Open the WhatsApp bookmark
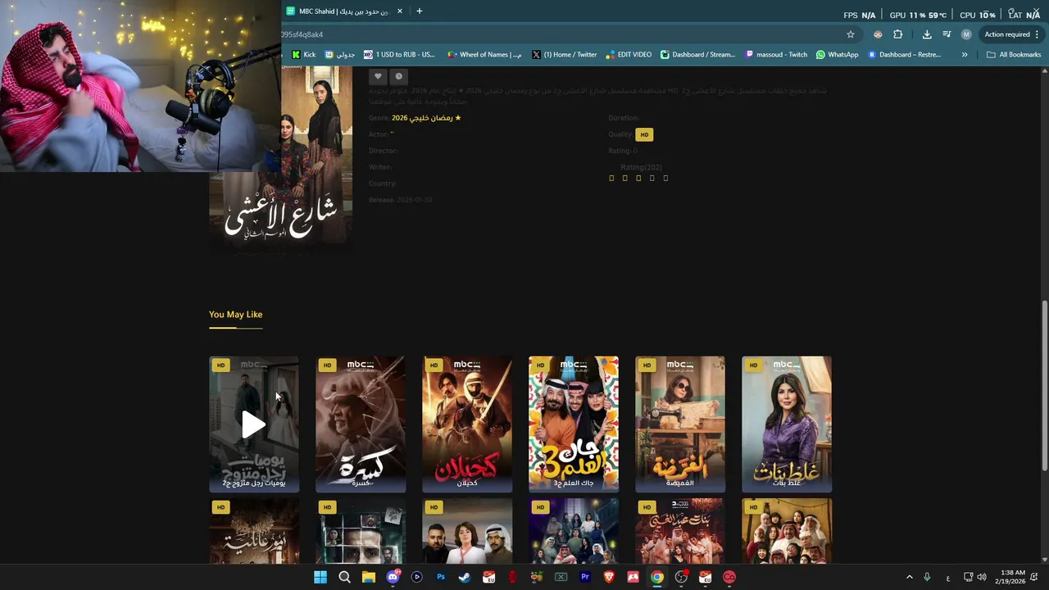This screenshot has width=1049, height=590. 837,55
